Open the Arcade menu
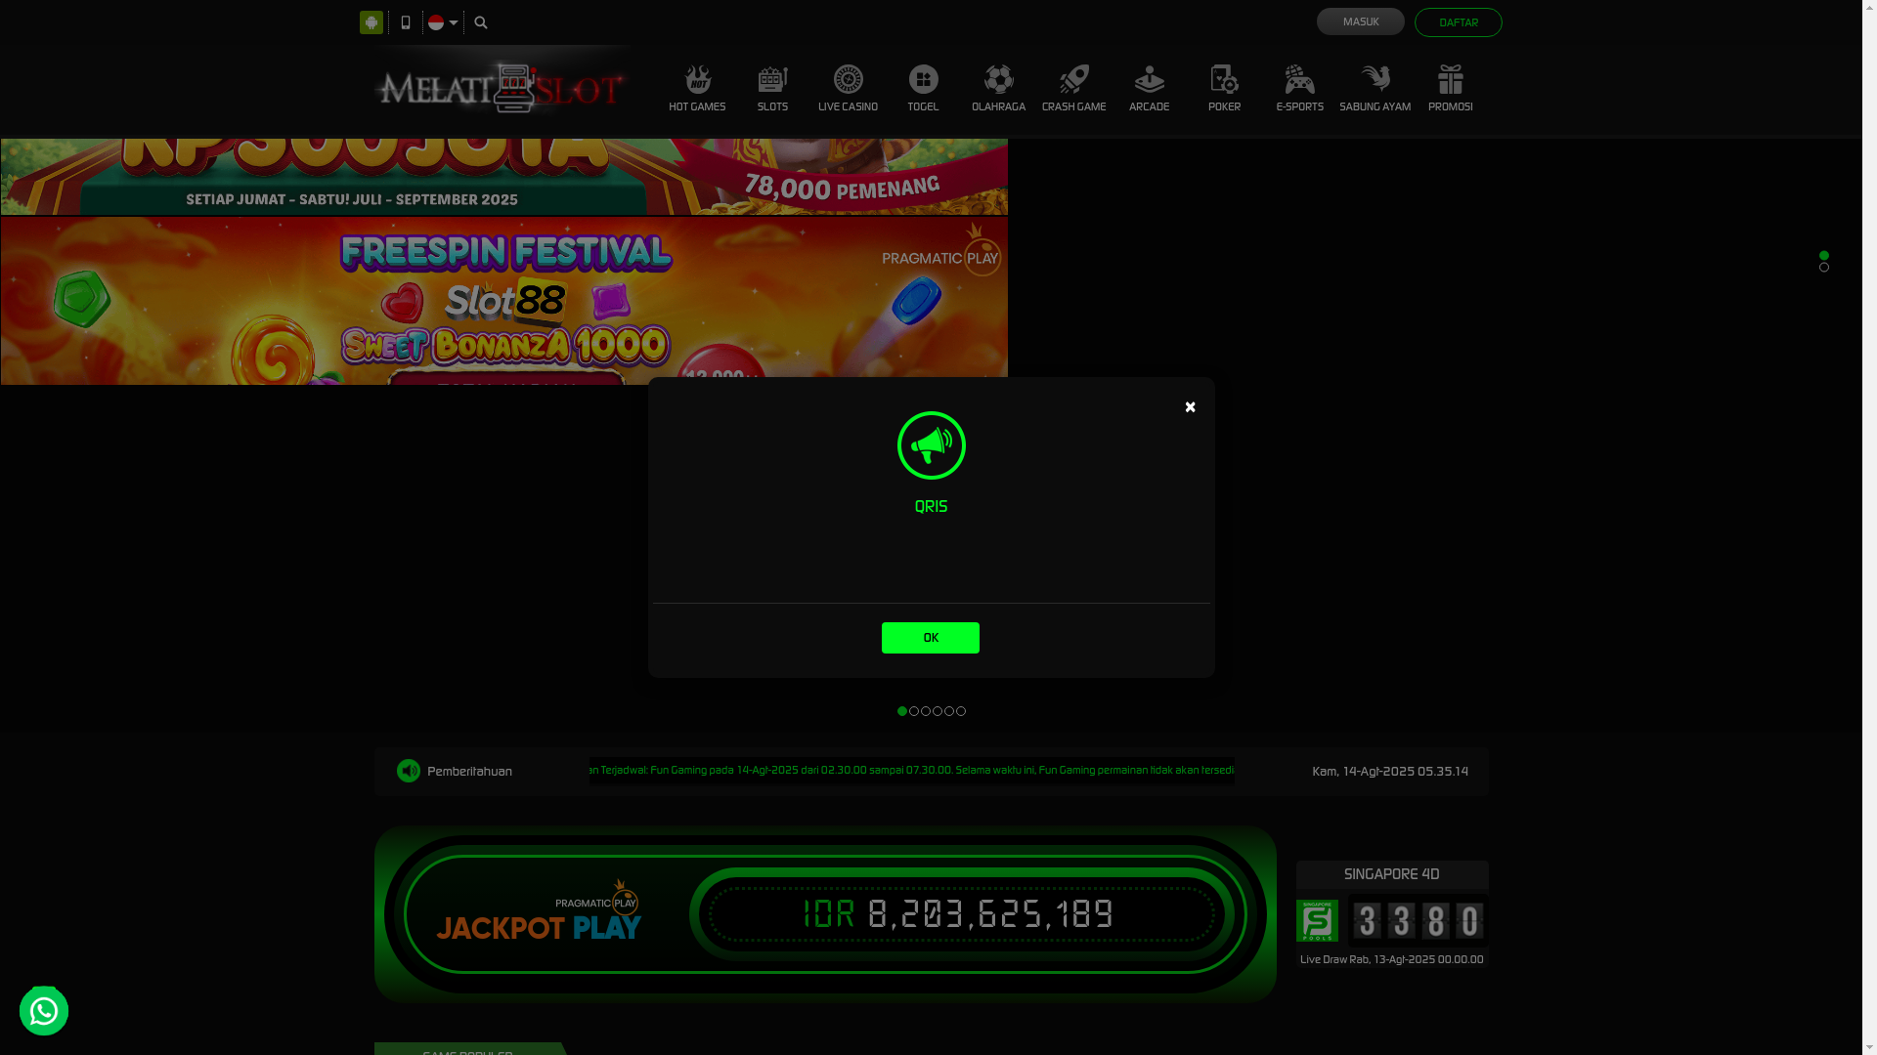Viewport: 1877px width, 1055px height. [x=1149, y=89]
